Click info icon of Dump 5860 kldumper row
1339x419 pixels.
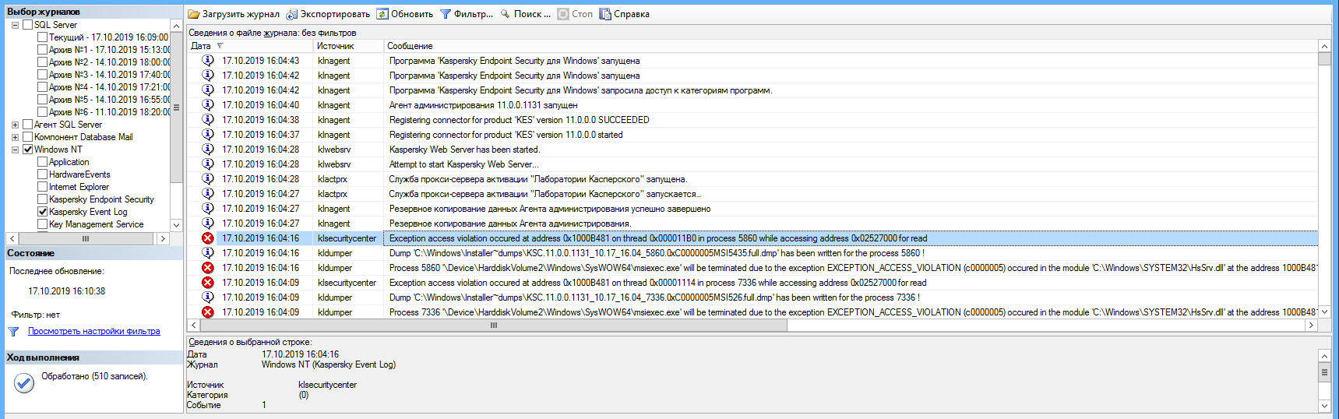click(x=208, y=253)
